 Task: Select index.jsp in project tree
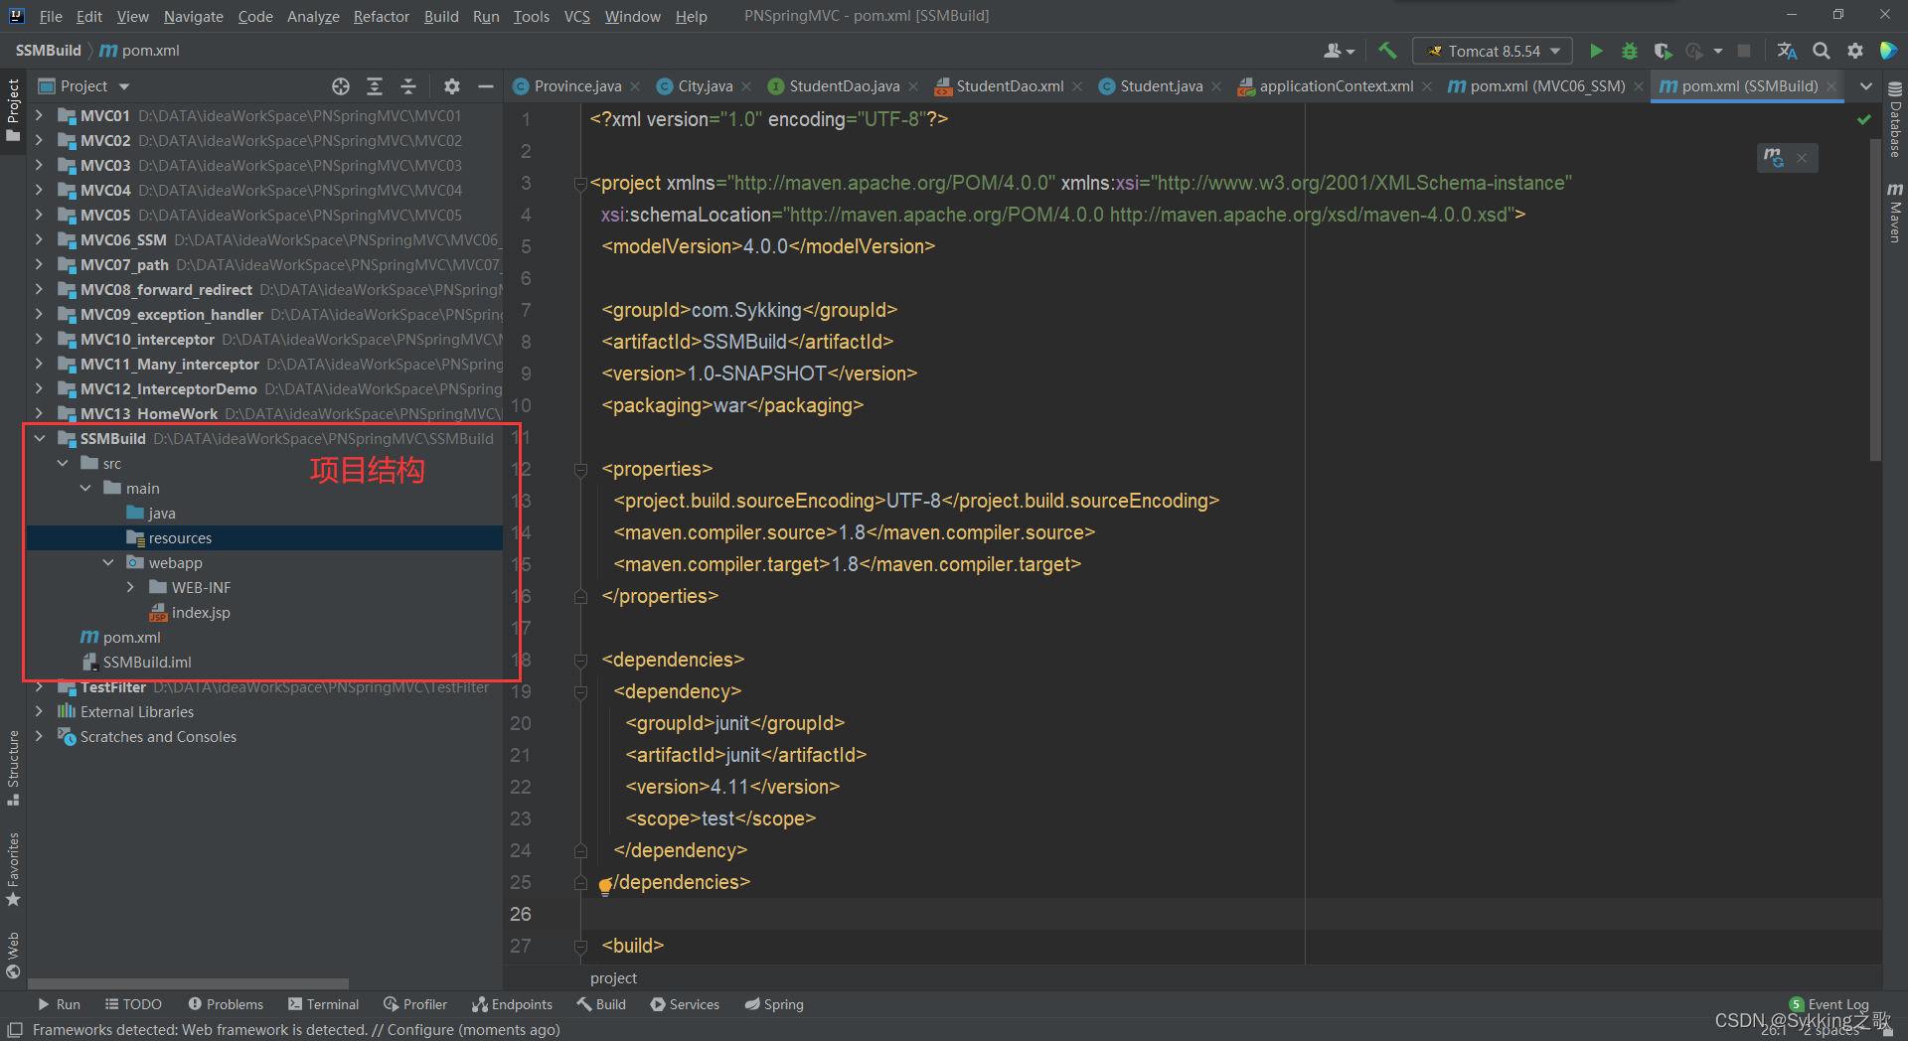click(190, 612)
